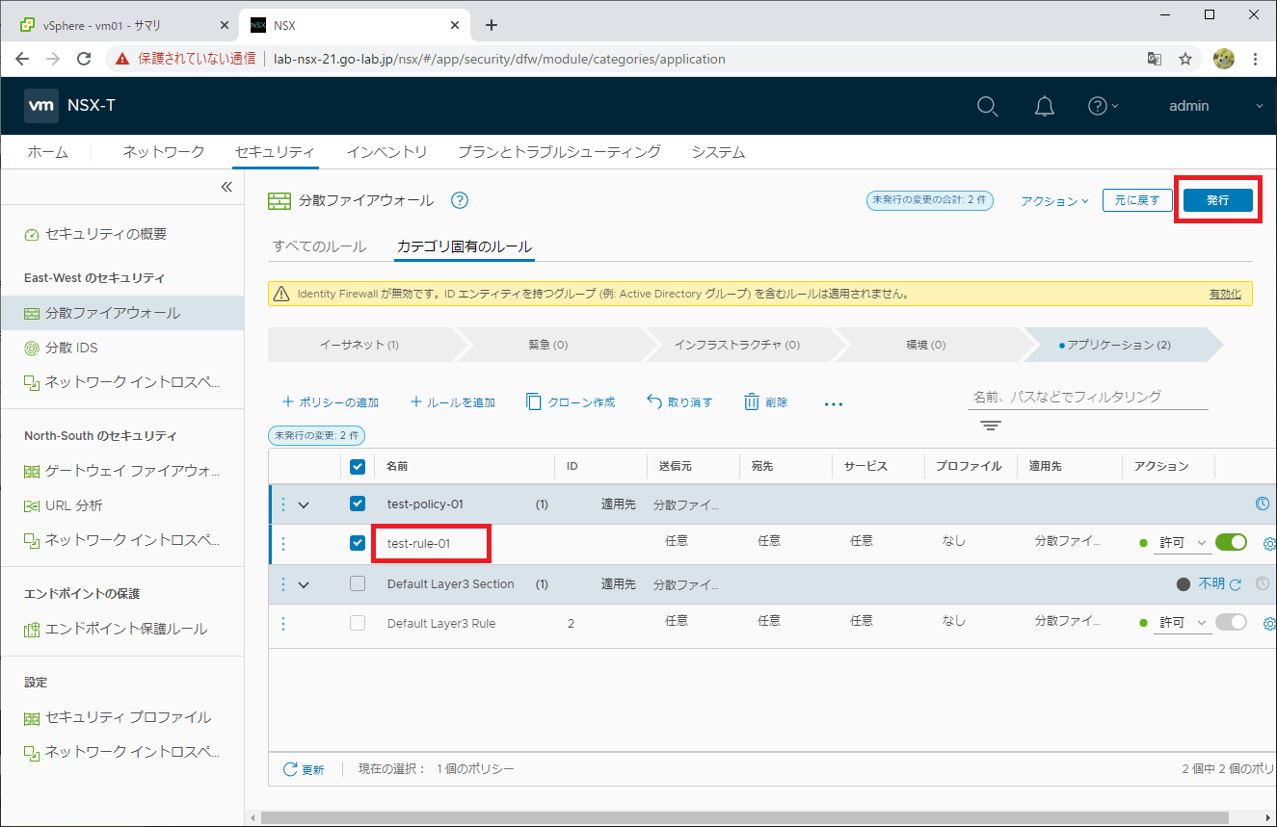The image size is (1277, 827).
Task: Disable the test-rule-01 enable toggle
Action: [1231, 542]
